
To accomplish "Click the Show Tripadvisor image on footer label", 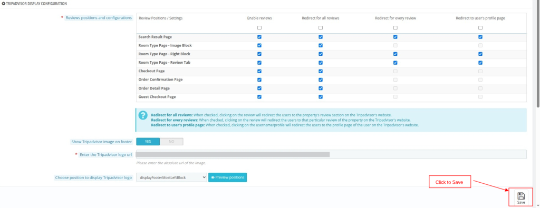I will point(102,142).
